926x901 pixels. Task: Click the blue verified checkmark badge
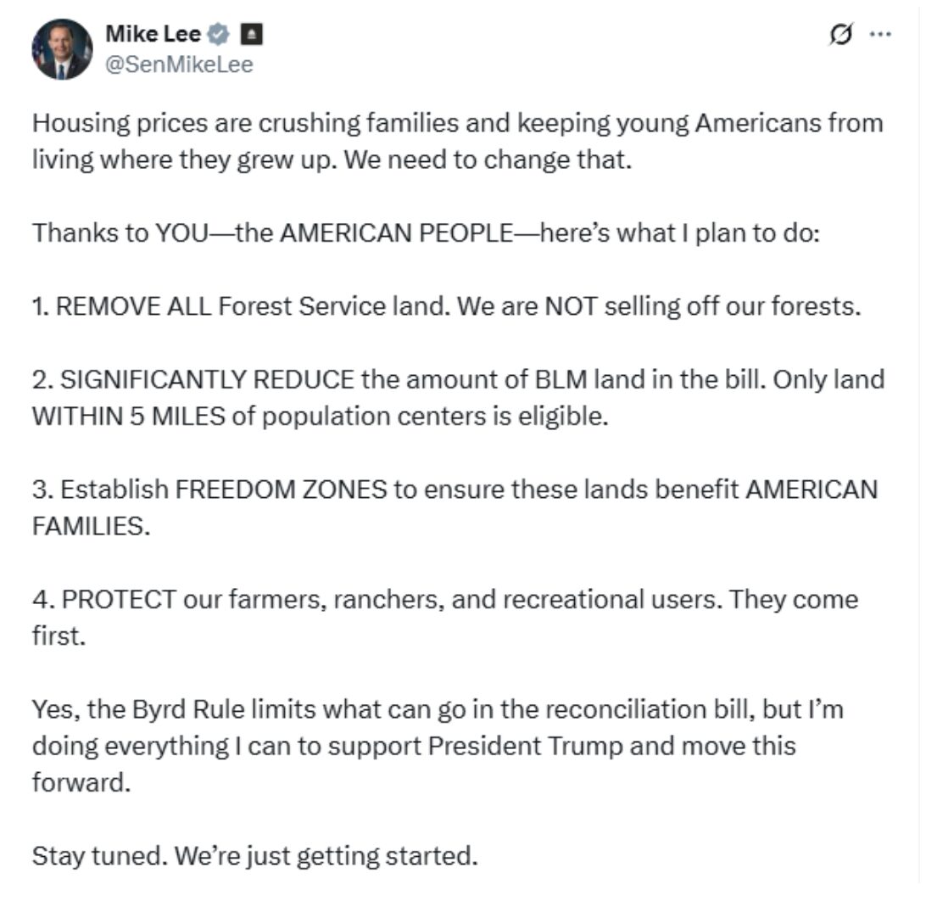pos(219,34)
